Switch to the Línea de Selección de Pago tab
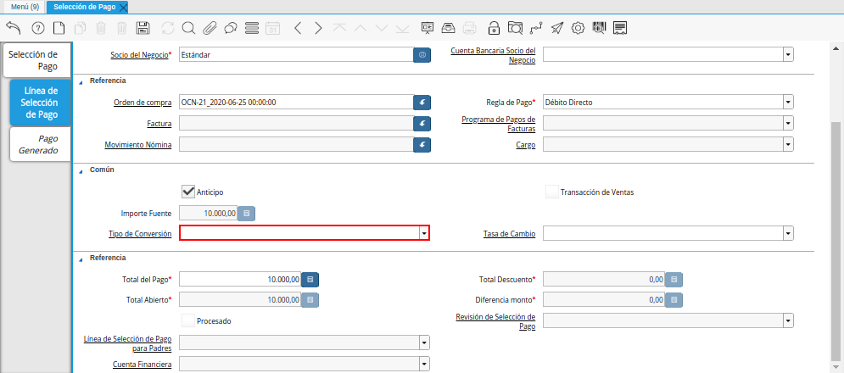844x373 pixels. click(x=41, y=103)
